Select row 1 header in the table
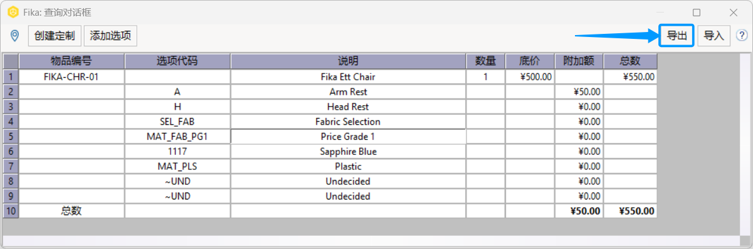Screen dimensions: 753x249 coord(11,77)
